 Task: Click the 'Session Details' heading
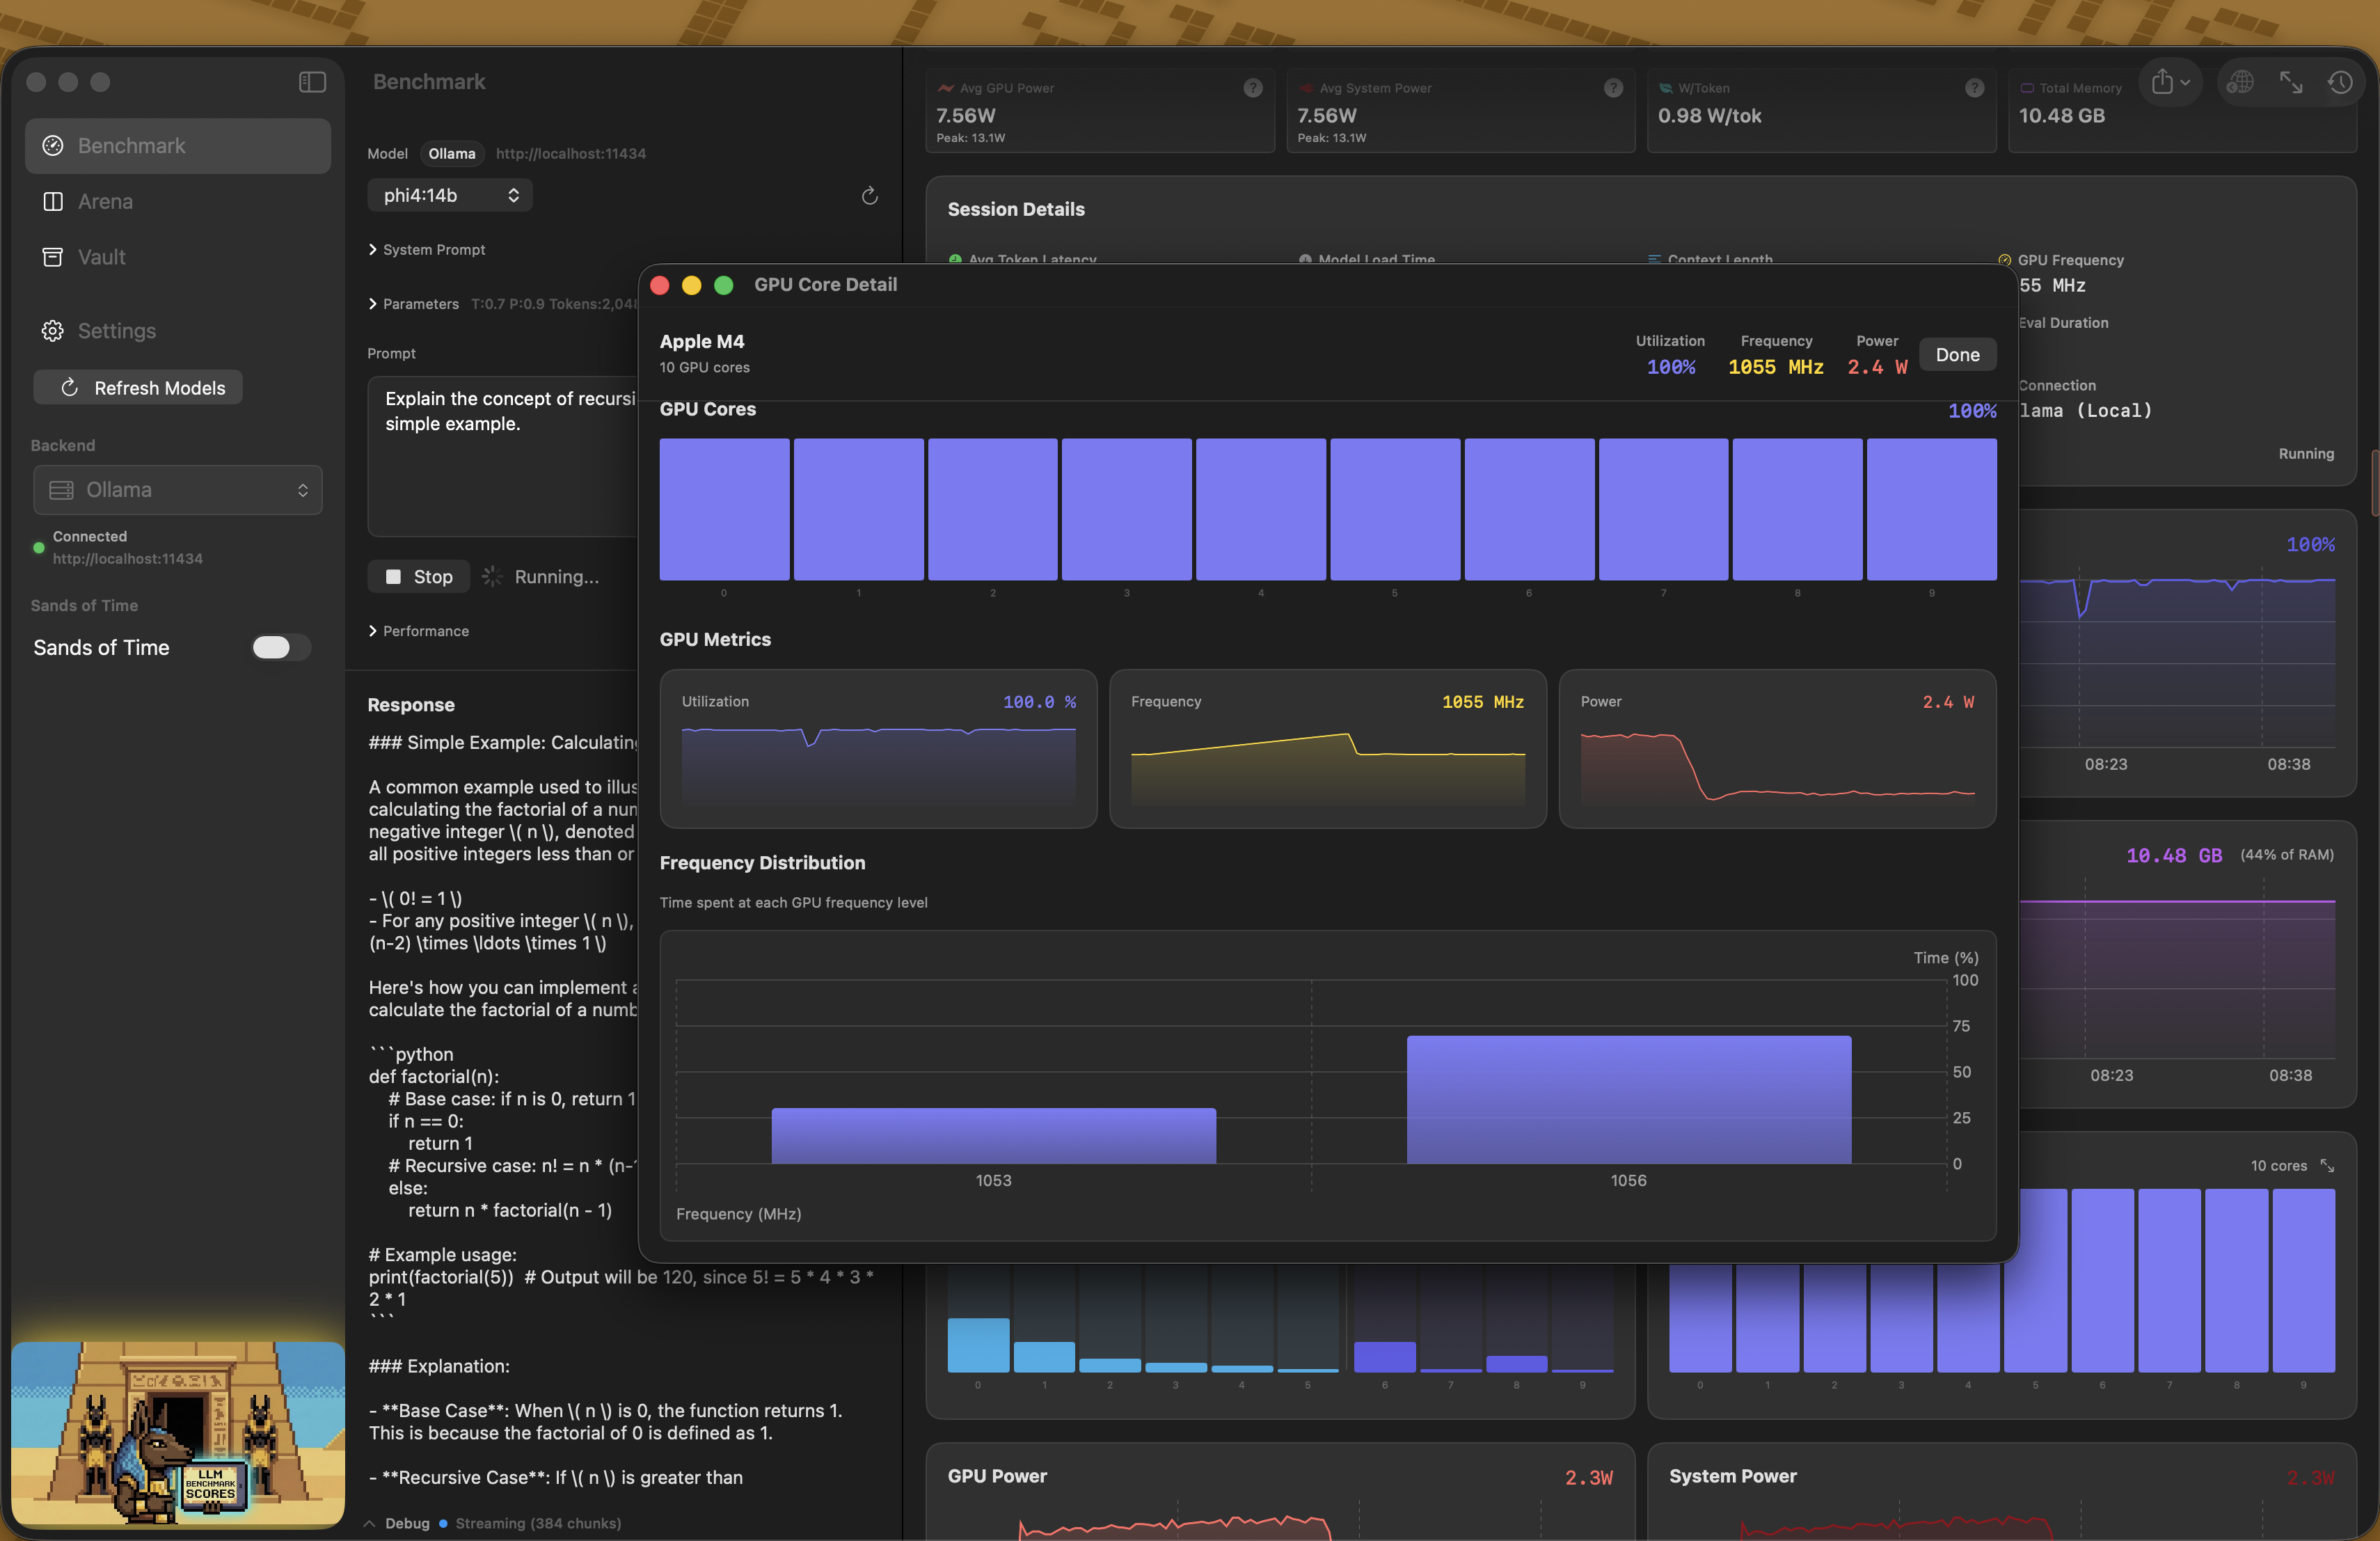[1016, 209]
